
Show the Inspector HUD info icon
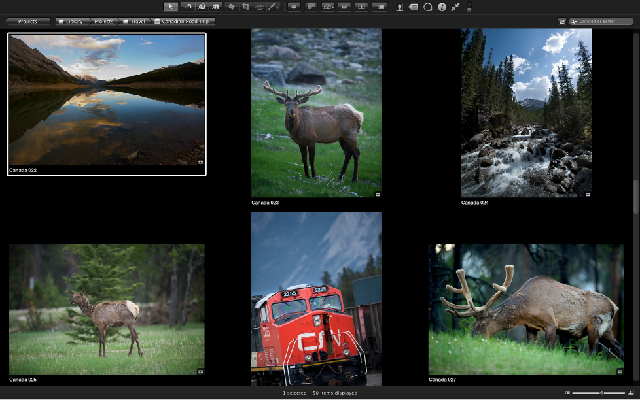pos(442,7)
